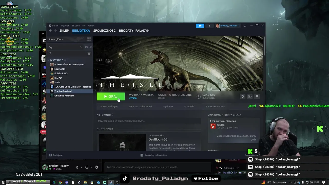Expand headphone output options arrow in Discord
This screenshot has width=329, height=185.
click(x=91, y=167)
